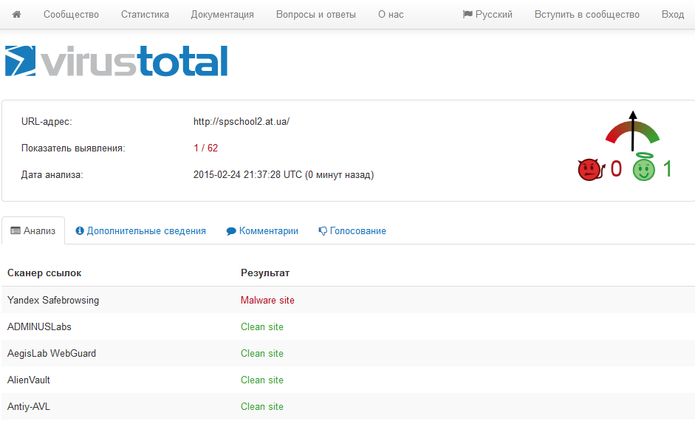Open Вопросы и ответы page
The height and width of the screenshot is (421, 695).
coord(315,14)
